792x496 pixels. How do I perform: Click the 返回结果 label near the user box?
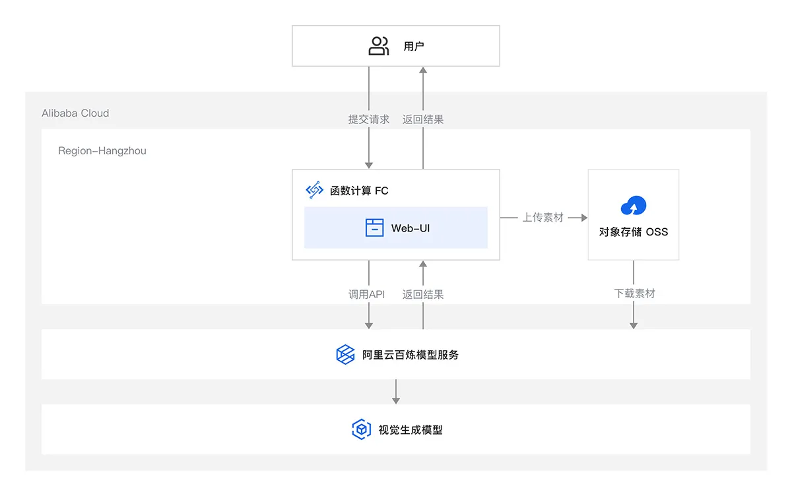[423, 119]
